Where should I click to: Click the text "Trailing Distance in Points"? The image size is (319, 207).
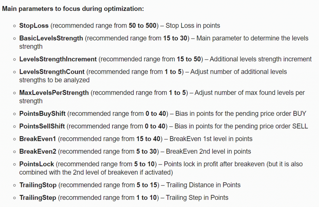[x=203, y=185]
